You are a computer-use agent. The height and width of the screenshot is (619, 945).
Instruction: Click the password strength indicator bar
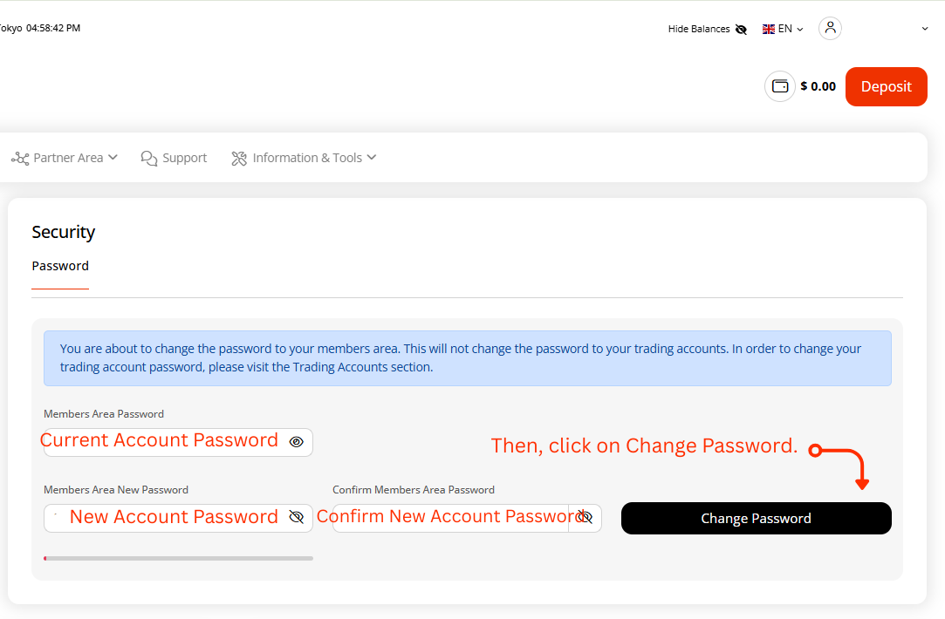178,558
